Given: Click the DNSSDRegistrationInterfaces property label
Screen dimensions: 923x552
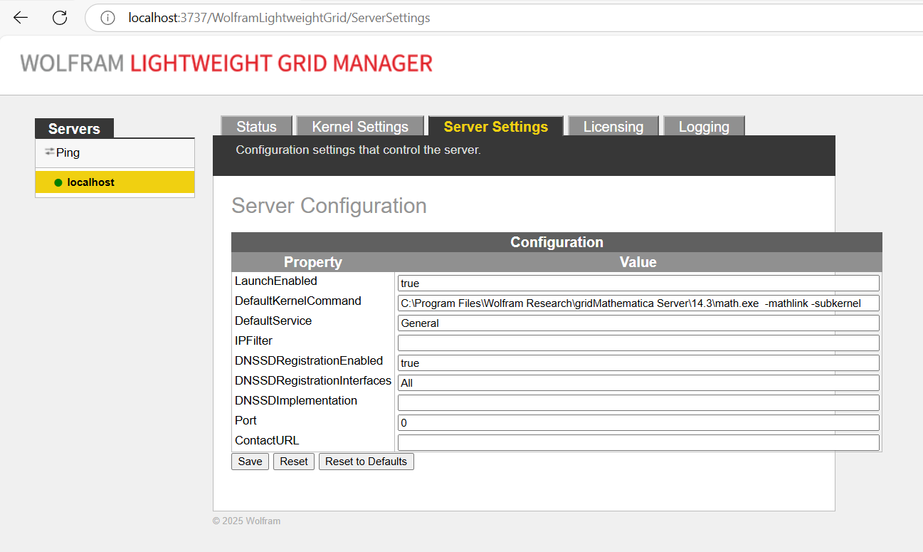Looking at the screenshot, I should coord(313,381).
